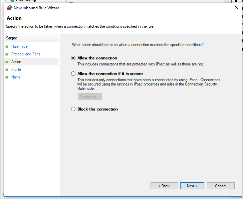
Task: Open the Name step
Action: (16, 77)
